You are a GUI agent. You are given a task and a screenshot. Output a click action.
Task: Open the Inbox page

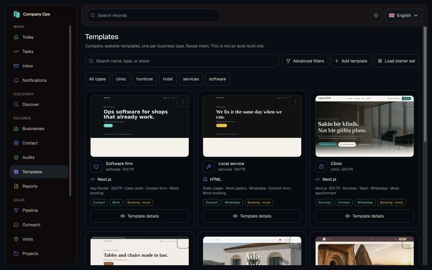tap(39, 66)
